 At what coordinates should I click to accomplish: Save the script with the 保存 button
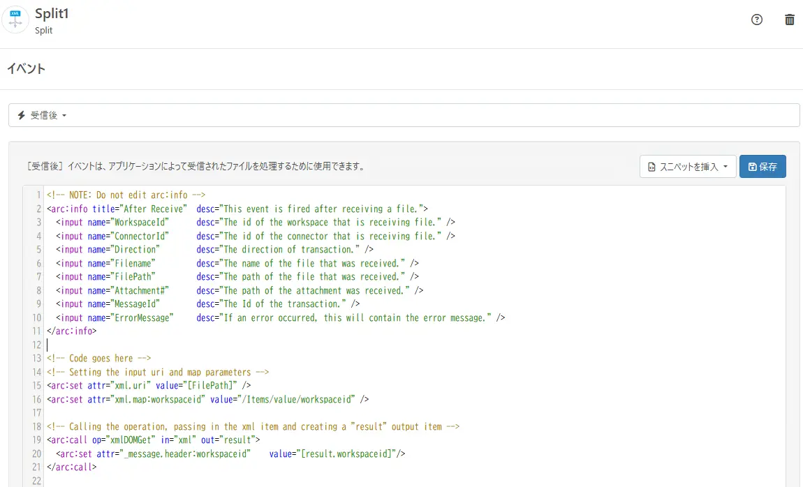(x=763, y=167)
